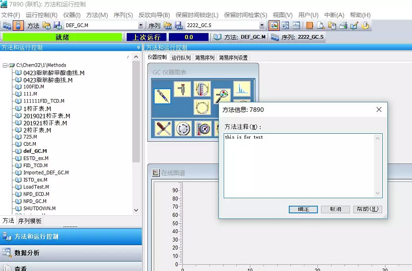Switch to the 序列模板 tab
Screen dimensions: 412x271
coord(30,221)
